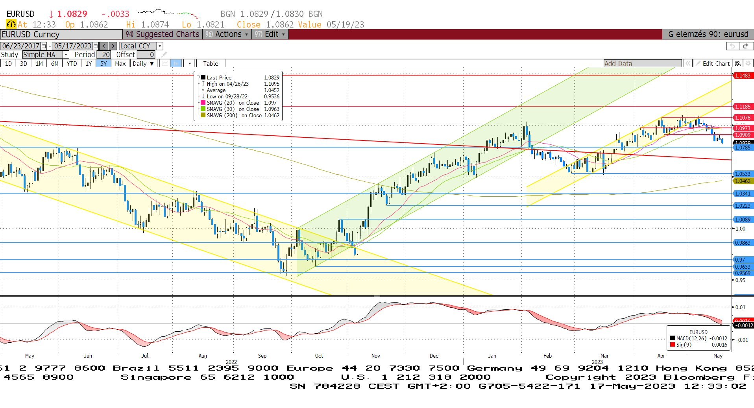Image resolution: width=754 pixels, height=408 pixels.
Task: Click the green SMAVG (30) legend swatch
Action: [203, 109]
